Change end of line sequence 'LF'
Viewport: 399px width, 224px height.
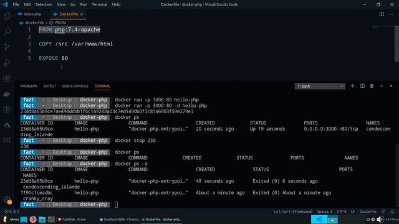coord(353,212)
